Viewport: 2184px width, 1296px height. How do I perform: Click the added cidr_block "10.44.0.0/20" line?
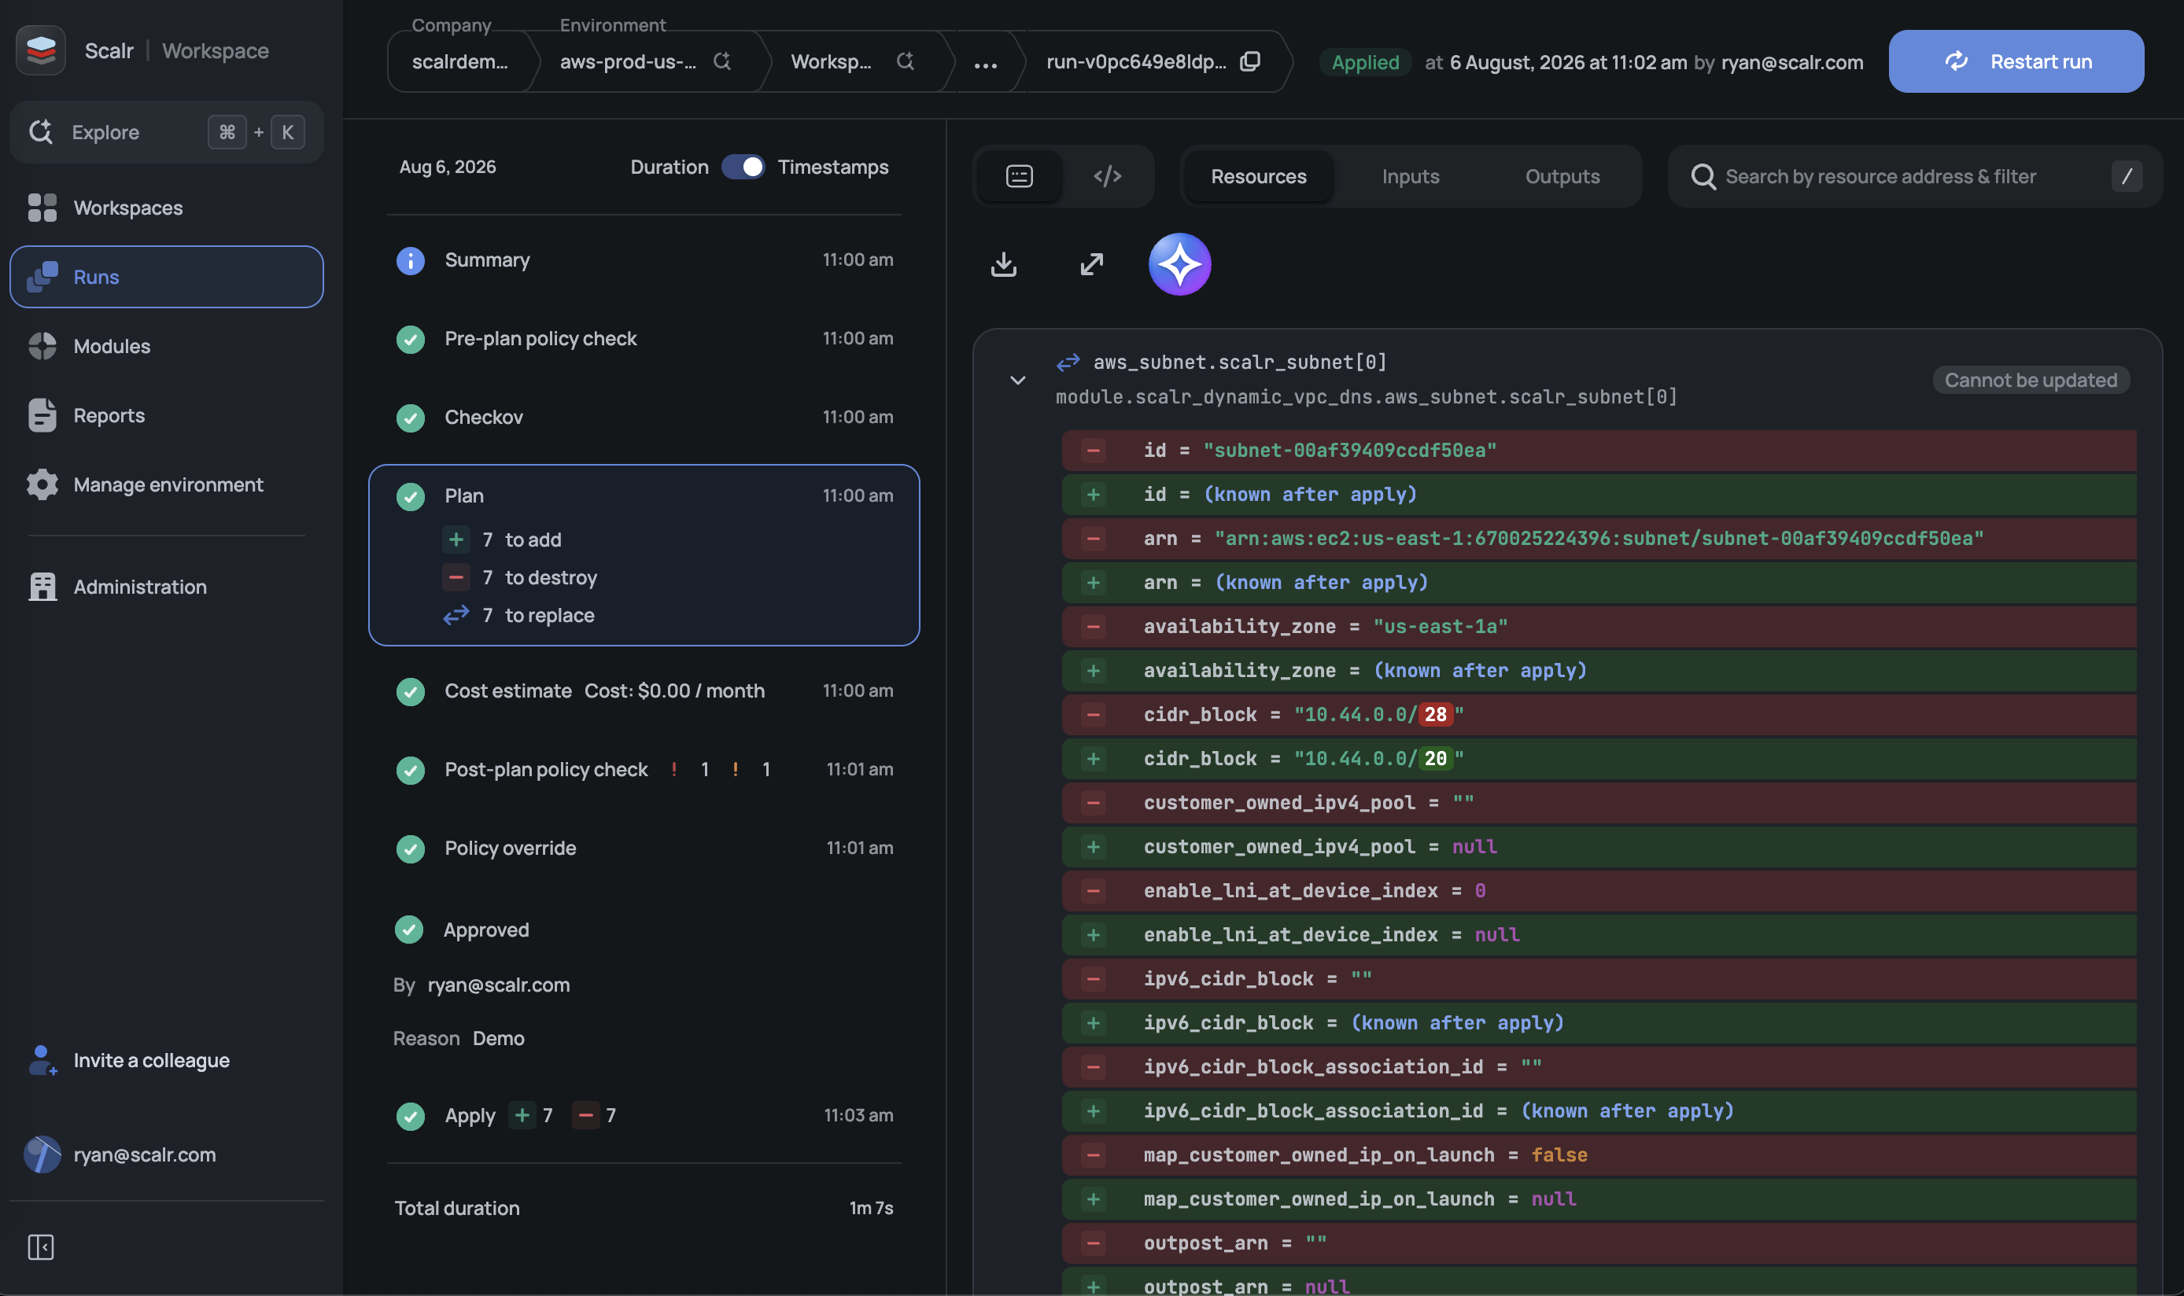point(1599,759)
